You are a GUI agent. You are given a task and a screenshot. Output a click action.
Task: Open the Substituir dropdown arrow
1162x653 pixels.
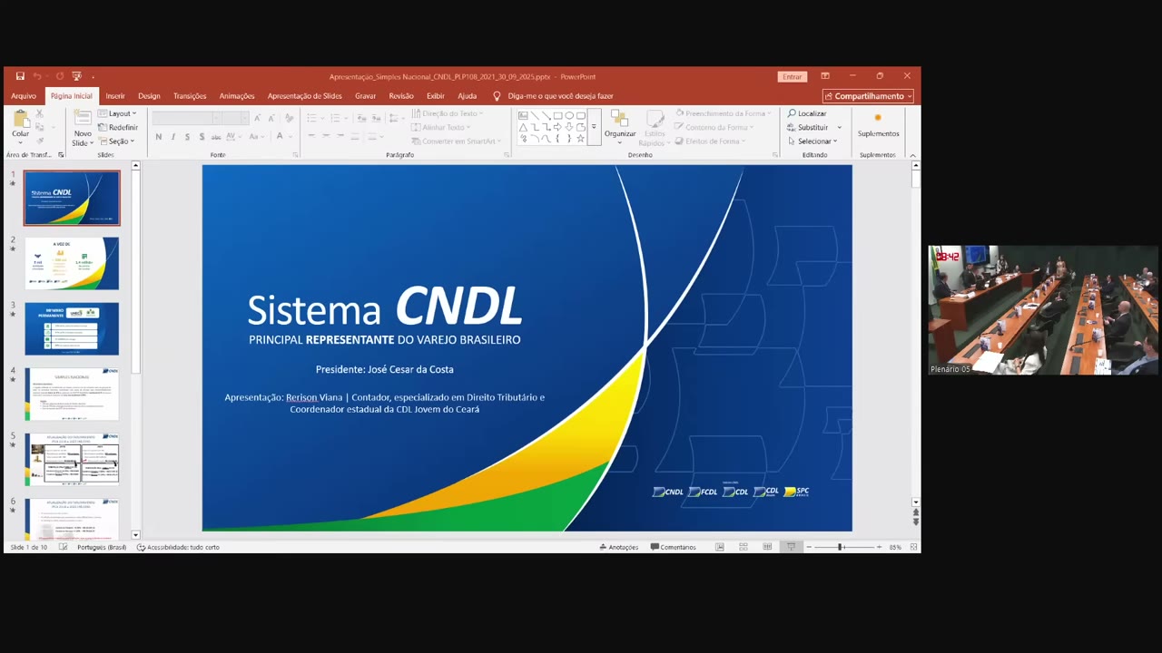pyautogui.click(x=840, y=128)
